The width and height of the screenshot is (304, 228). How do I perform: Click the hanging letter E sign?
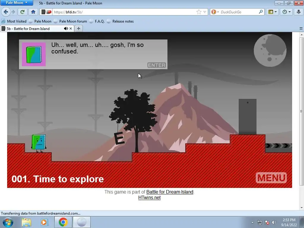point(119,138)
